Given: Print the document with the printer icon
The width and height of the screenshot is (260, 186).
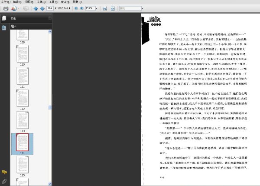Looking at the screenshot, I should 6,8.
